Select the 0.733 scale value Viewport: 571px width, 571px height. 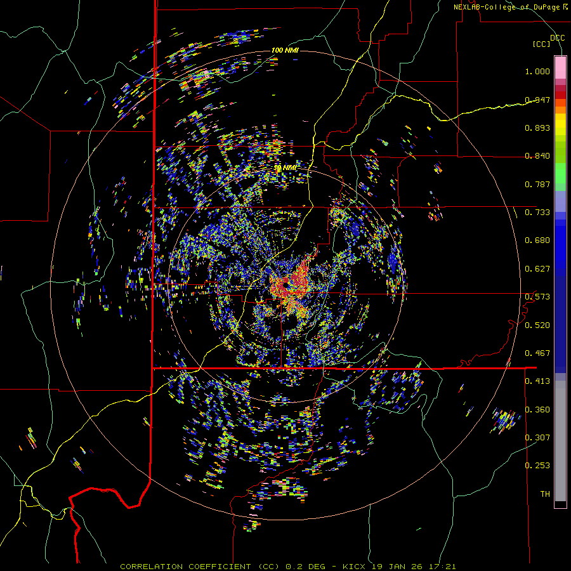coord(537,213)
